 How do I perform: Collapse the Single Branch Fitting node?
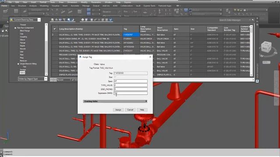tap(18, 64)
